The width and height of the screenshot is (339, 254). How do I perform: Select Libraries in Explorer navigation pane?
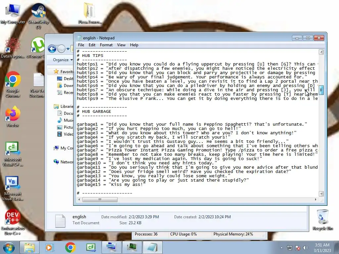(x=63, y=106)
